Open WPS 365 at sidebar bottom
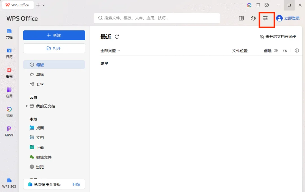Viewport: 305px width, 192px height. pos(9,183)
